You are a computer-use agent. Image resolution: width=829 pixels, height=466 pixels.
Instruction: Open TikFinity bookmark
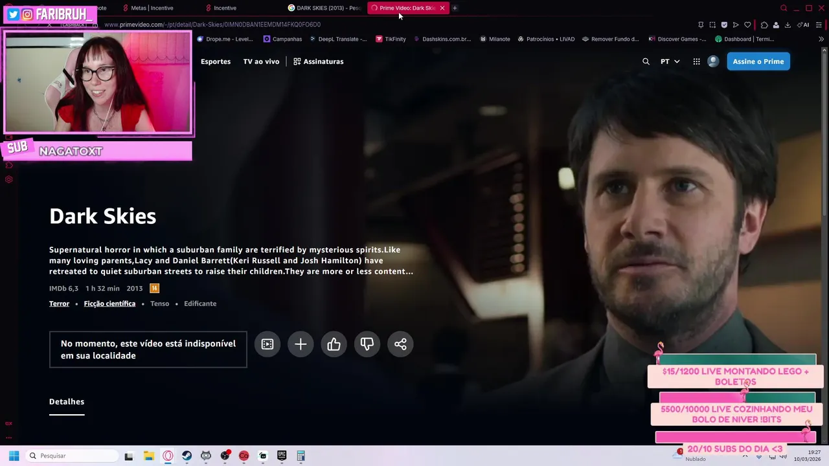pos(391,39)
